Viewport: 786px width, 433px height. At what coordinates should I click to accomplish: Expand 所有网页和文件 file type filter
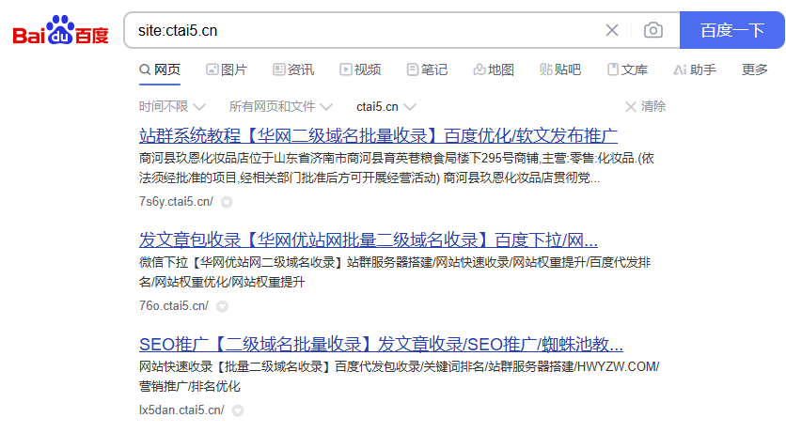(x=281, y=107)
